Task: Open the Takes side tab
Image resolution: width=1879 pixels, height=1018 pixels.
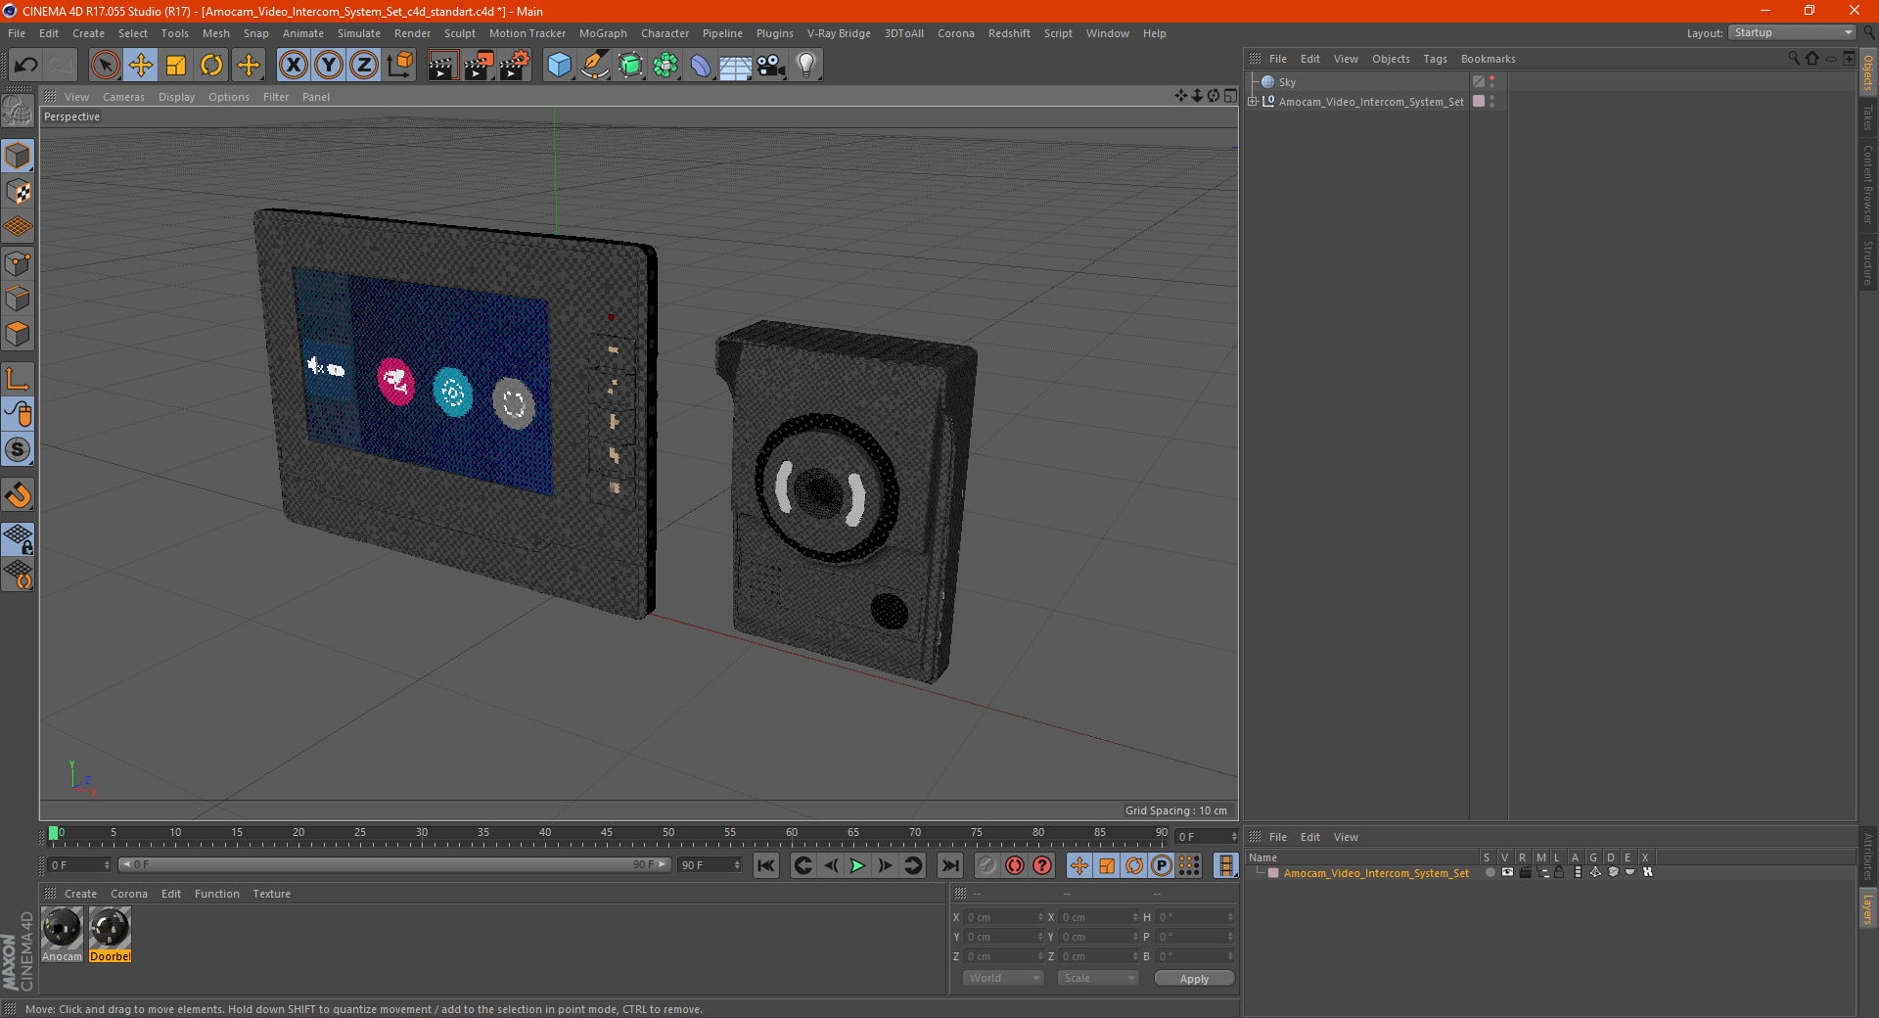Action: tap(1868, 118)
